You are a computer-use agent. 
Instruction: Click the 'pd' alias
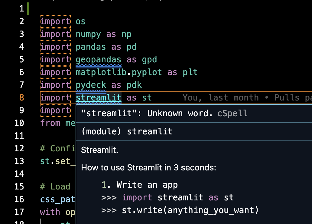(132, 47)
